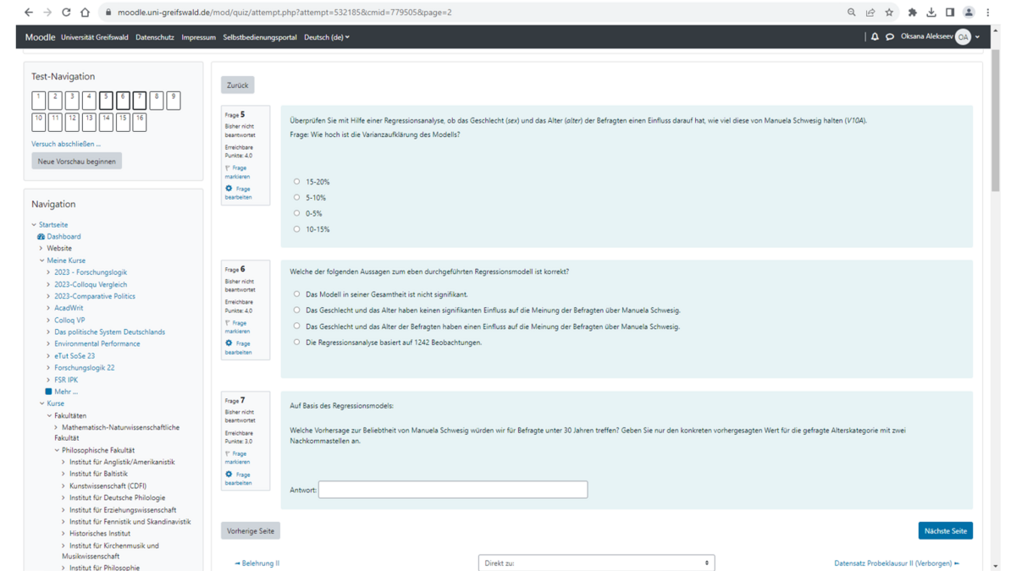The width and height of the screenshot is (1016, 571).
Task: Collapse the Philosophische Fakultät tree node
Action: (x=57, y=450)
